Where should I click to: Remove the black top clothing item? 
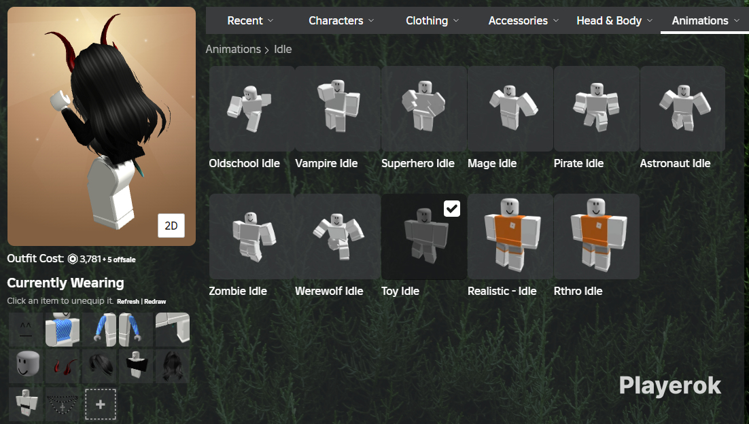point(136,366)
